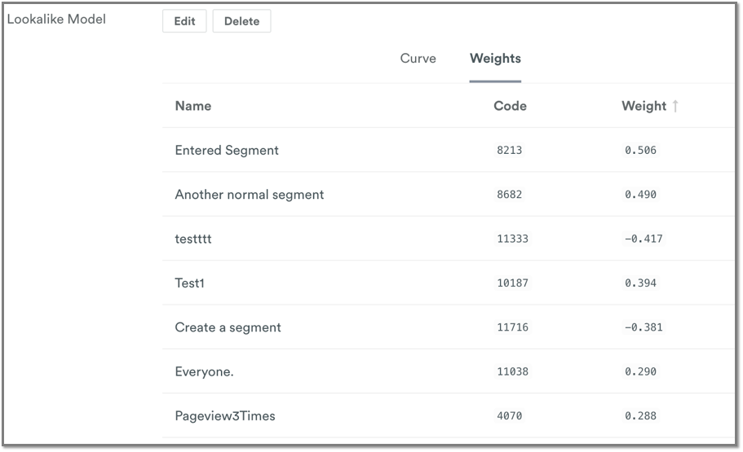Select the Everyone. segment row
Screen dimensions: 743x452
pos(448,371)
